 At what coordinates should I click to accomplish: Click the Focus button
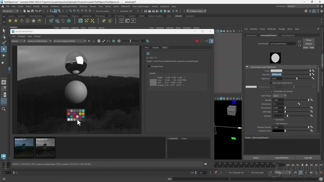[309, 40]
